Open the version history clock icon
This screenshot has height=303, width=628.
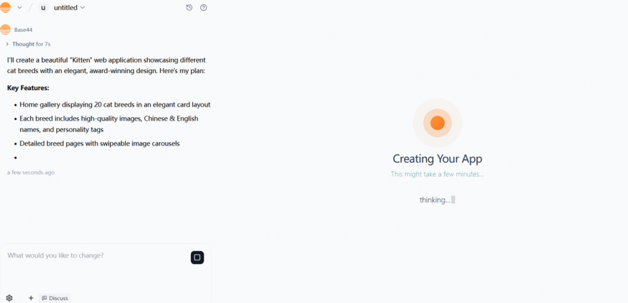click(189, 7)
